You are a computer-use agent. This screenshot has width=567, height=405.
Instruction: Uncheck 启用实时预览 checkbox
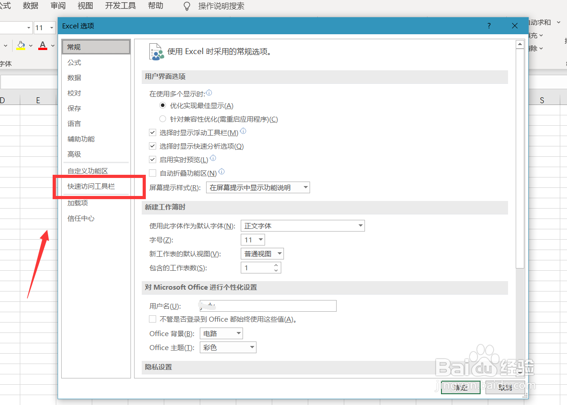(153, 159)
